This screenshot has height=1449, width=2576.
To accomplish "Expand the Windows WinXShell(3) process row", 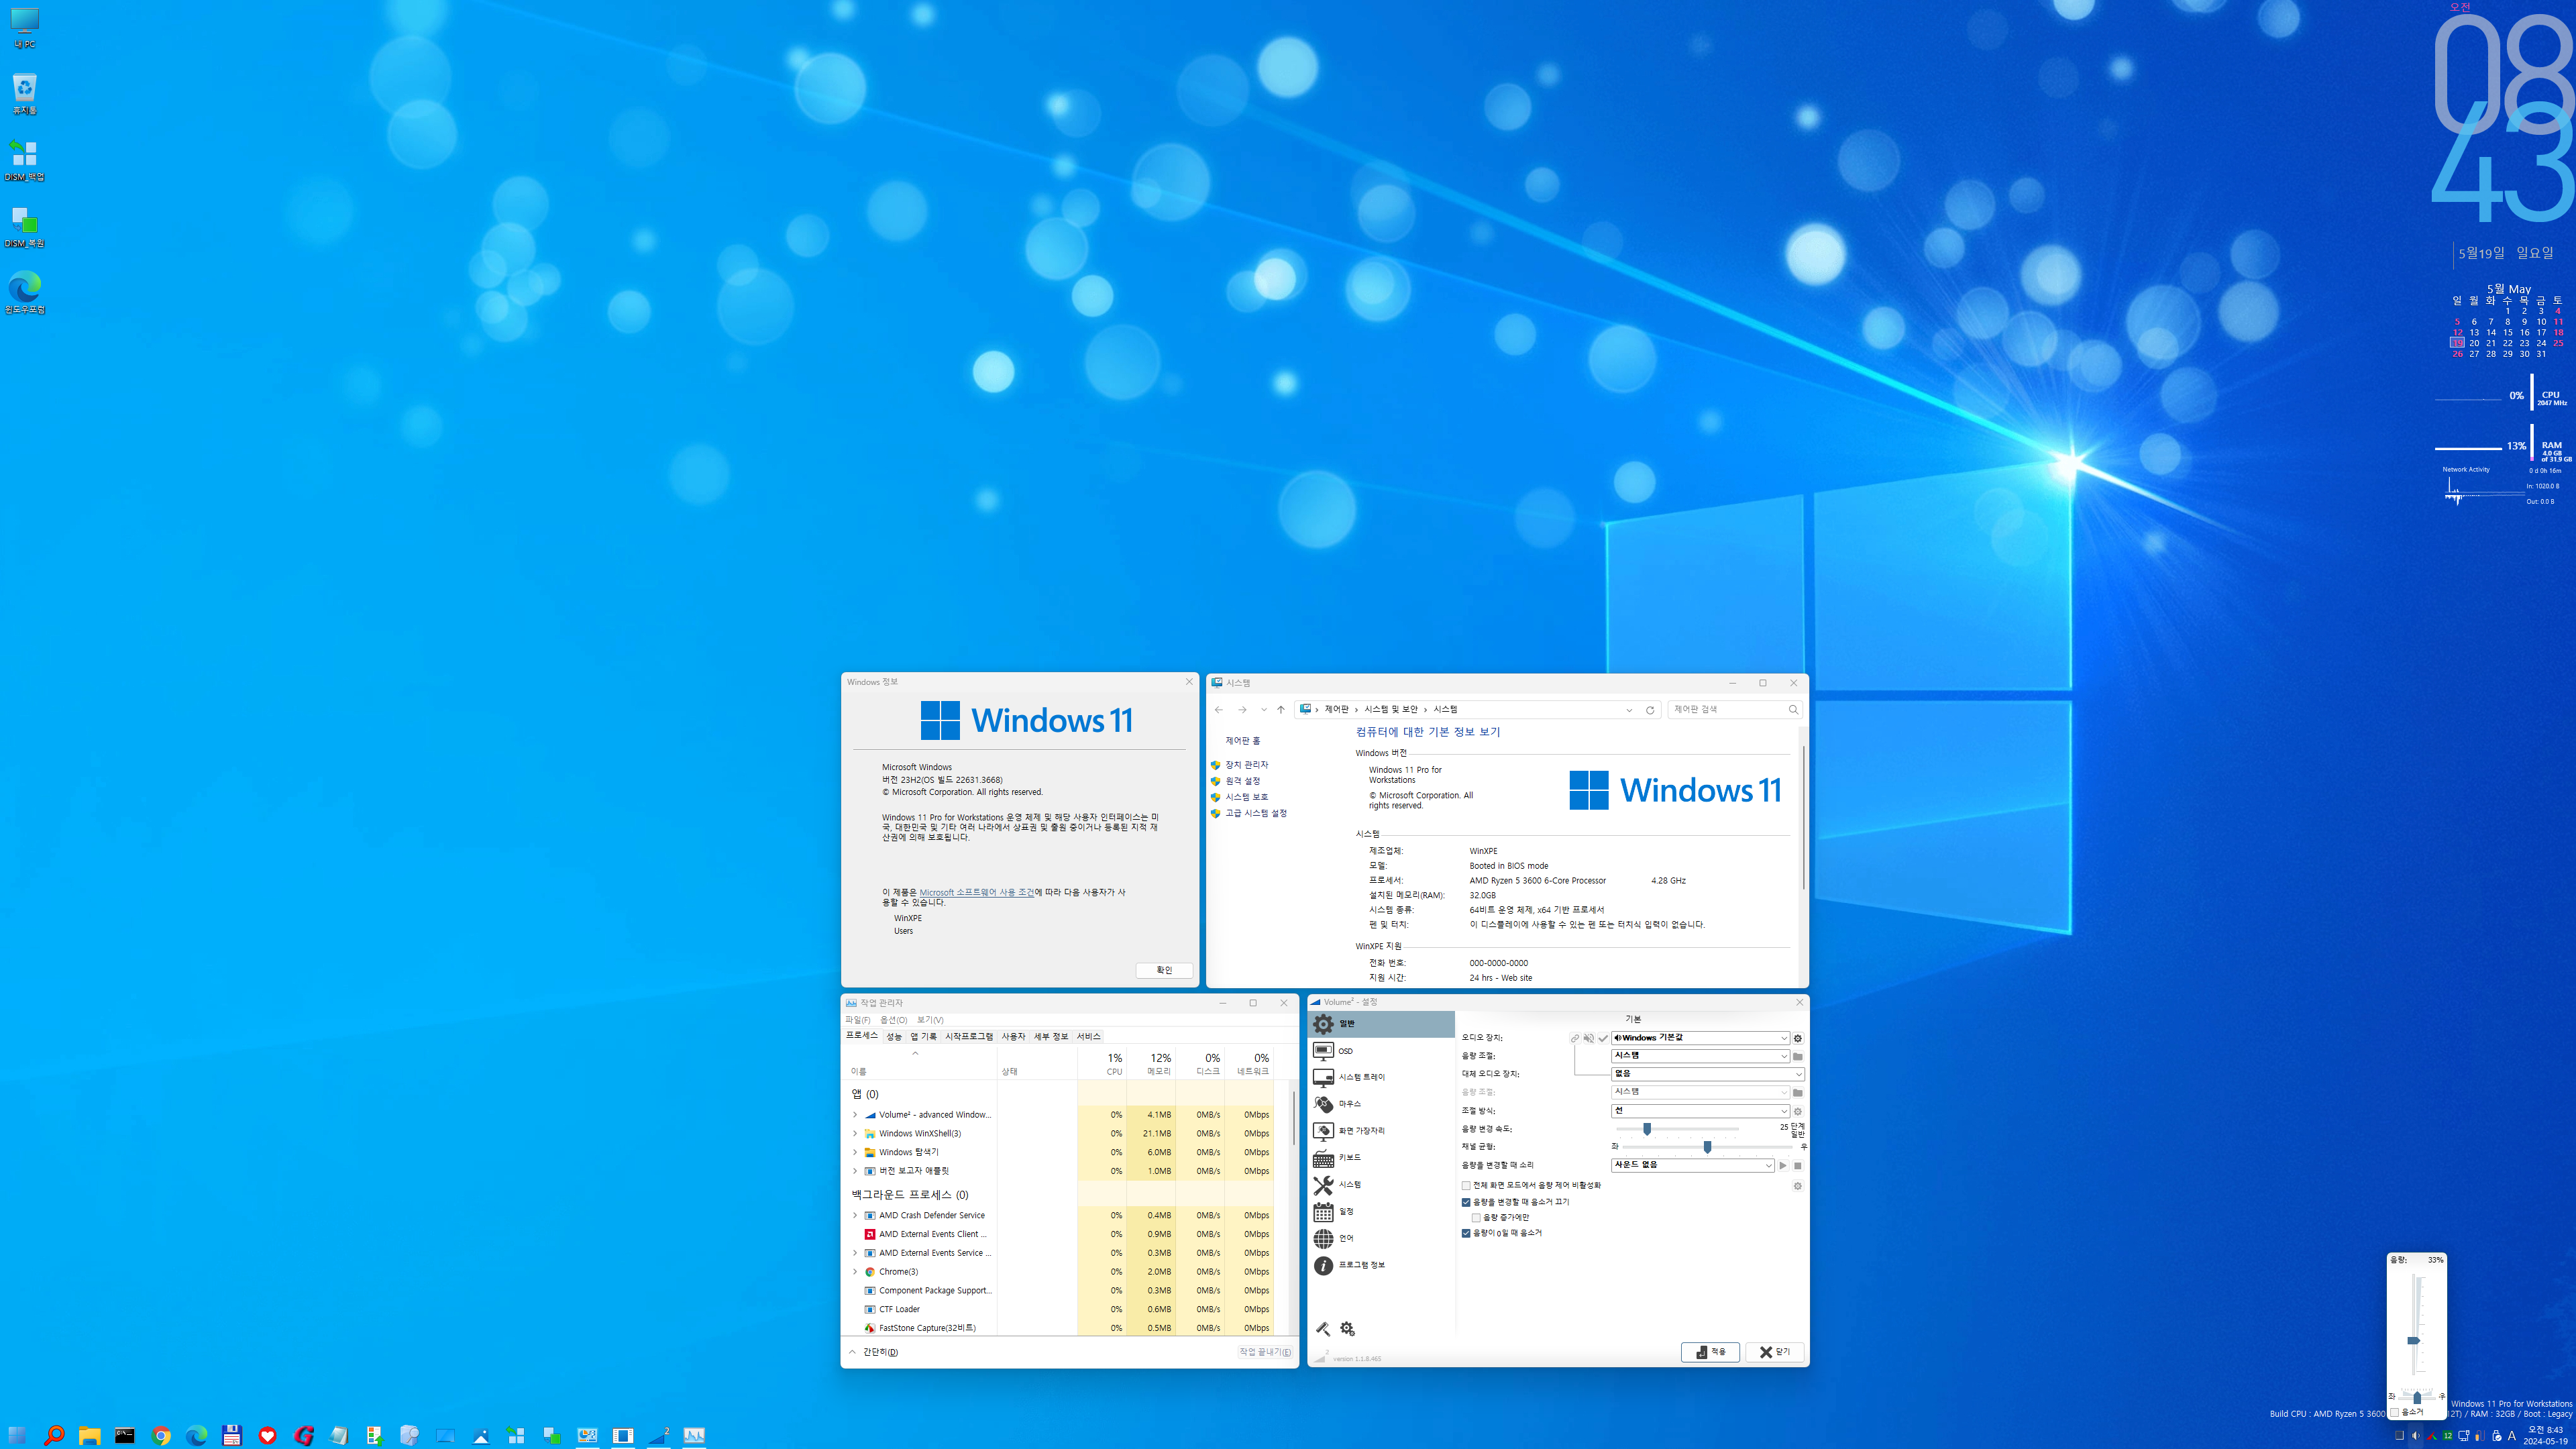I will 855,1134.
